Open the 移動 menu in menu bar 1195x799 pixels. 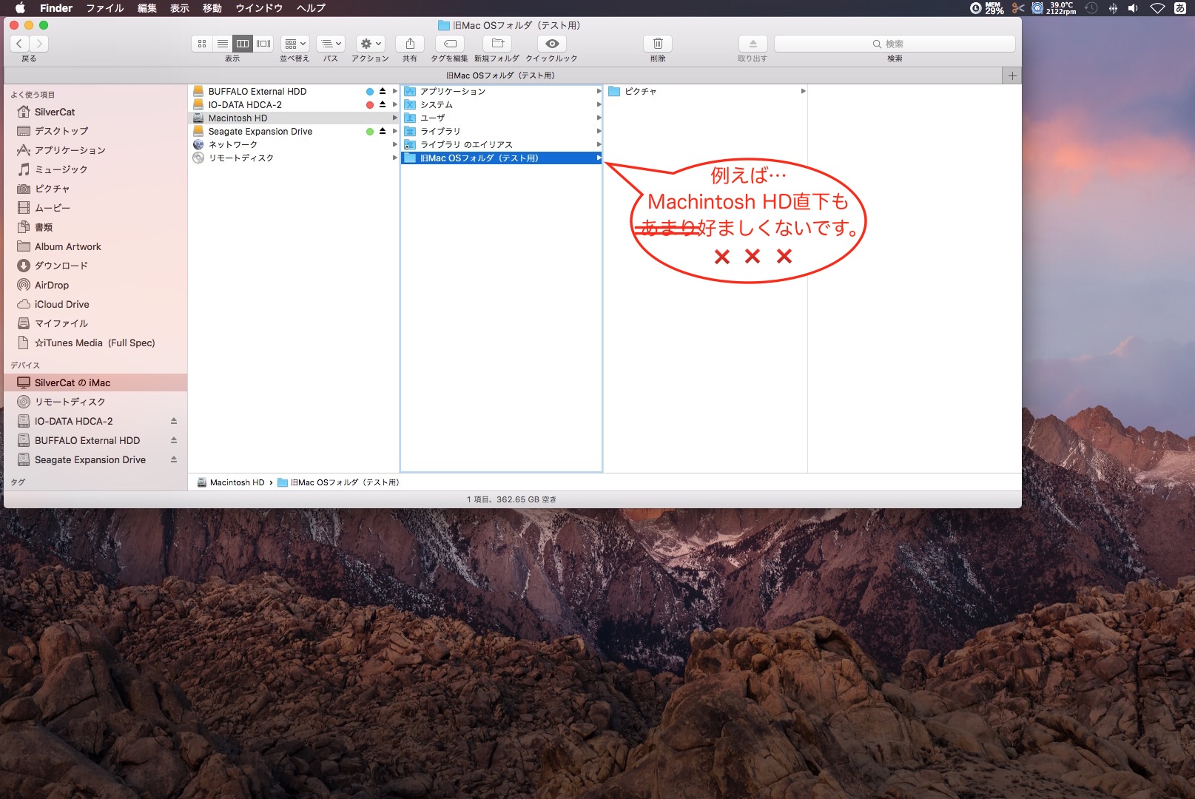[x=212, y=8]
